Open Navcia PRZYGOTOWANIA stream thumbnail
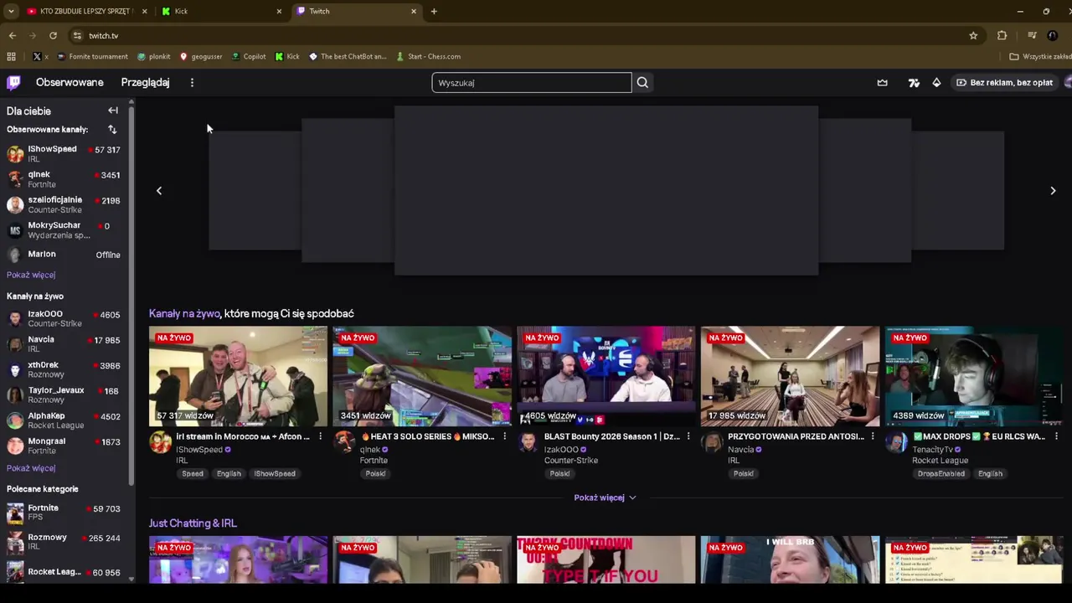The width and height of the screenshot is (1072, 603). pos(791,376)
